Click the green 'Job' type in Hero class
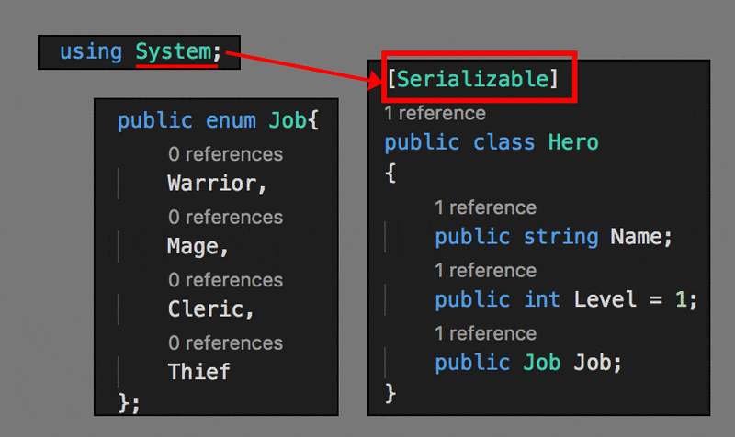Image resolution: width=735 pixels, height=437 pixels. (x=542, y=363)
